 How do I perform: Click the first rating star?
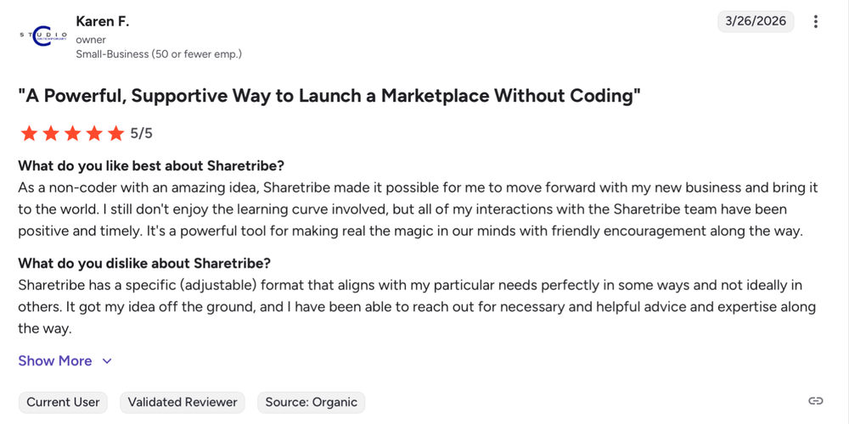[x=29, y=133]
